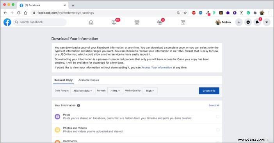This screenshot has height=143, width=274.
Task: Toggle the Posts checkbox
Action: pyautogui.click(x=218, y=117)
